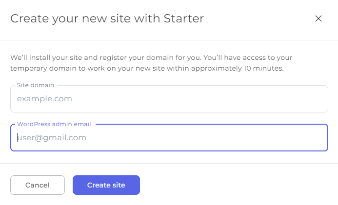Select the WordPress admin email label
This screenshot has width=338, height=205.
click(54, 124)
